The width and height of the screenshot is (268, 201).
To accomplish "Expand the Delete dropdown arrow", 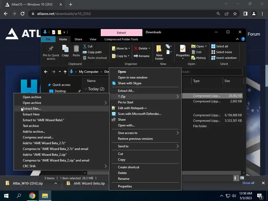I will click(x=149, y=48).
